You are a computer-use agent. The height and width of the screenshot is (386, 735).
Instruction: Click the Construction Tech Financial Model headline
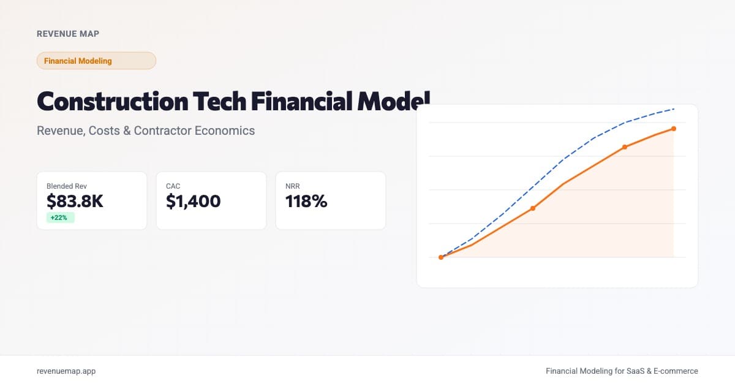pyautogui.click(x=233, y=101)
